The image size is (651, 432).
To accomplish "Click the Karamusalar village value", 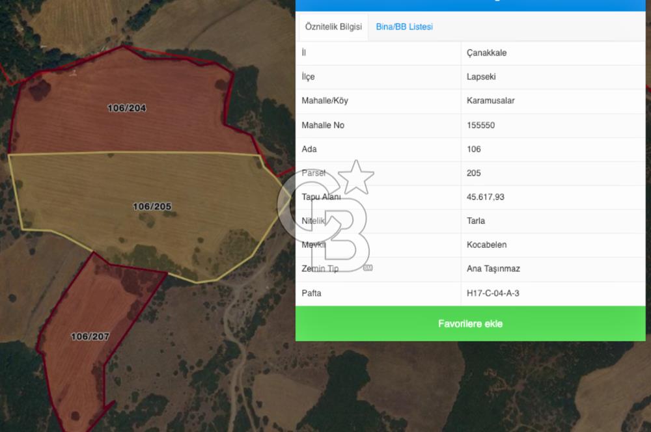I will (x=490, y=101).
